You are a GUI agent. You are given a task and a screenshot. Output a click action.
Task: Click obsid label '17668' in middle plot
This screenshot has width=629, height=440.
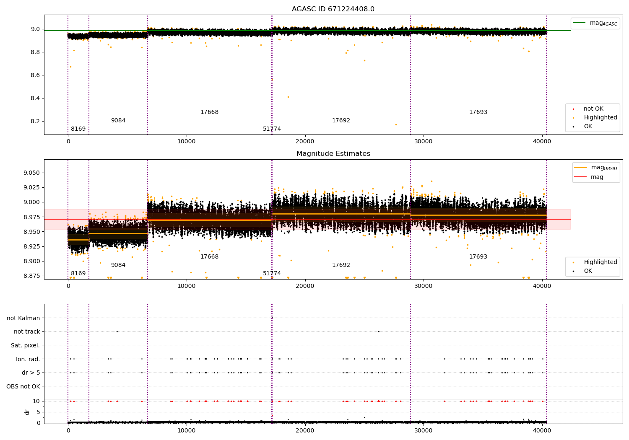(209, 257)
